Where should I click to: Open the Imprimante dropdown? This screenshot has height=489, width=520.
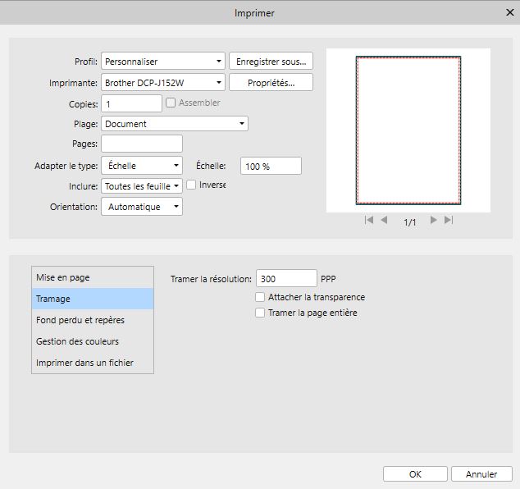click(x=163, y=83)
